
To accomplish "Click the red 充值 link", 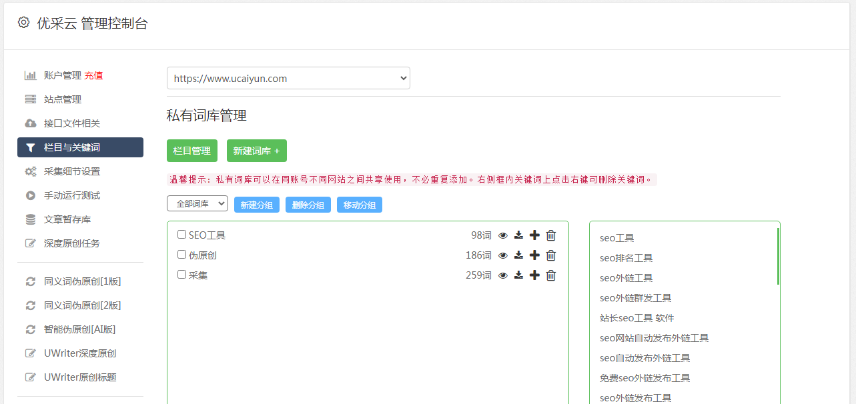I will tap(93, 75).
